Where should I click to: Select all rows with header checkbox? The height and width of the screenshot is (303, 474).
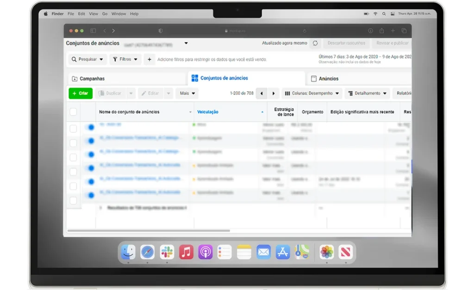pos(73,112)
